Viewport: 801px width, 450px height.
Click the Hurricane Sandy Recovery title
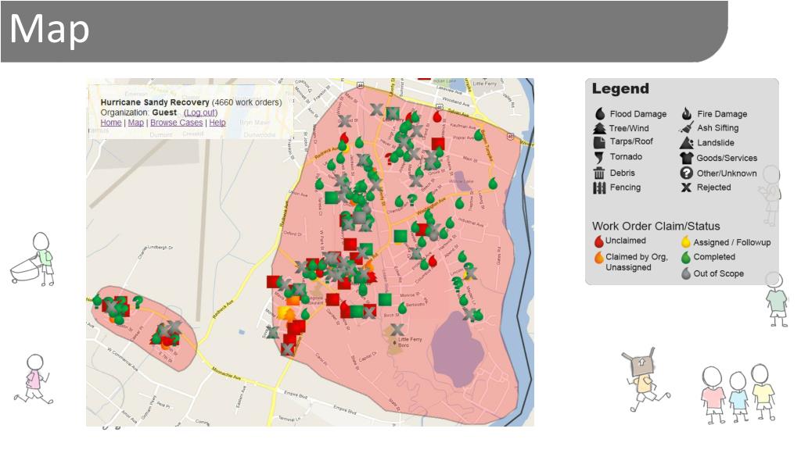click(x=155, y=102)
